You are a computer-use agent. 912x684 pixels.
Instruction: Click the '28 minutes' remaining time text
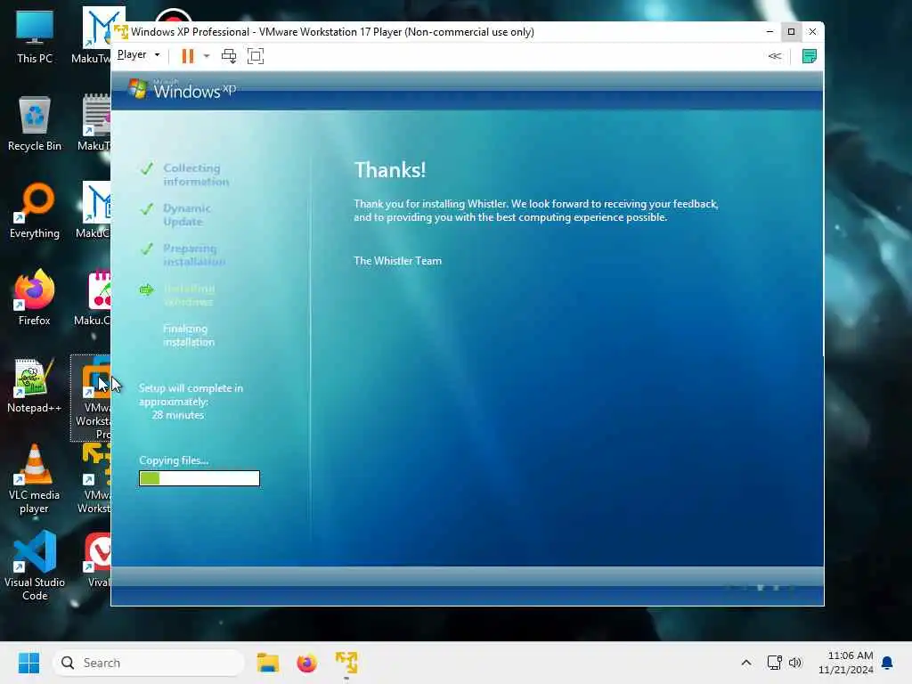click(178, 415)
